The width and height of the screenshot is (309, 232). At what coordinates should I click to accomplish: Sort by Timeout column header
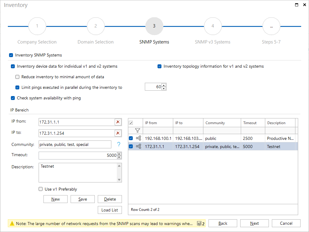(x=253, y=123)
